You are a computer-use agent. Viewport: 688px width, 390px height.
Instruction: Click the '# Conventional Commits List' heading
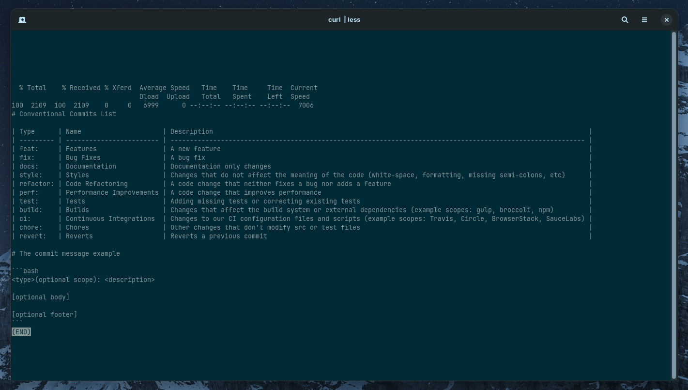64,114
